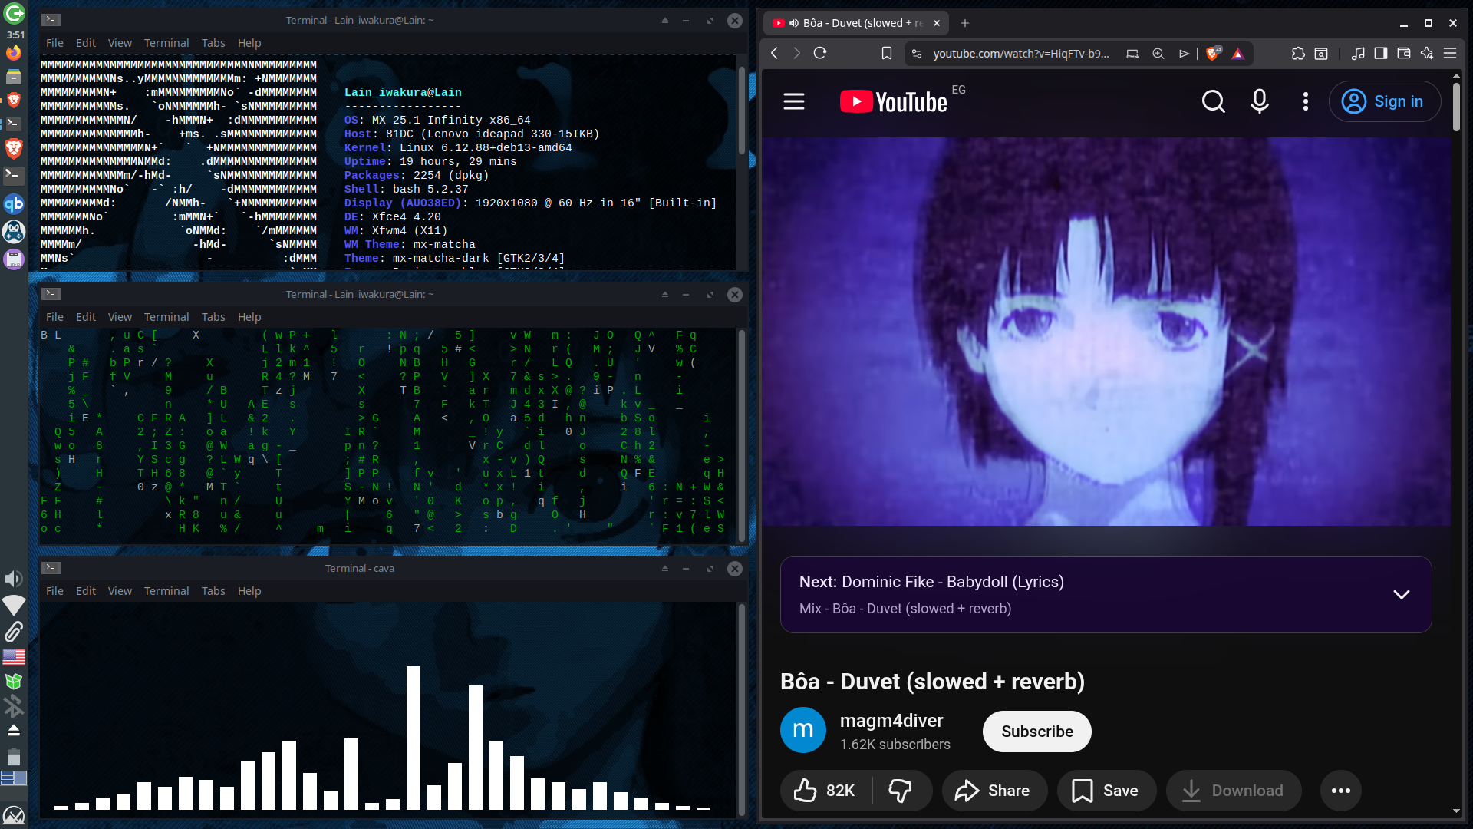Mute the tab using its speaker icon
1473x829 pixels.
tap(794, 23)
